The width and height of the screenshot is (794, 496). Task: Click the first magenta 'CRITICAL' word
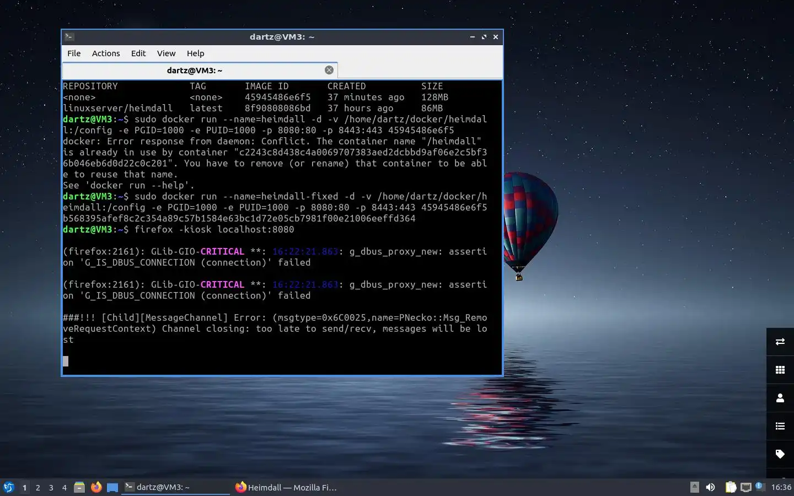[222, 251]
